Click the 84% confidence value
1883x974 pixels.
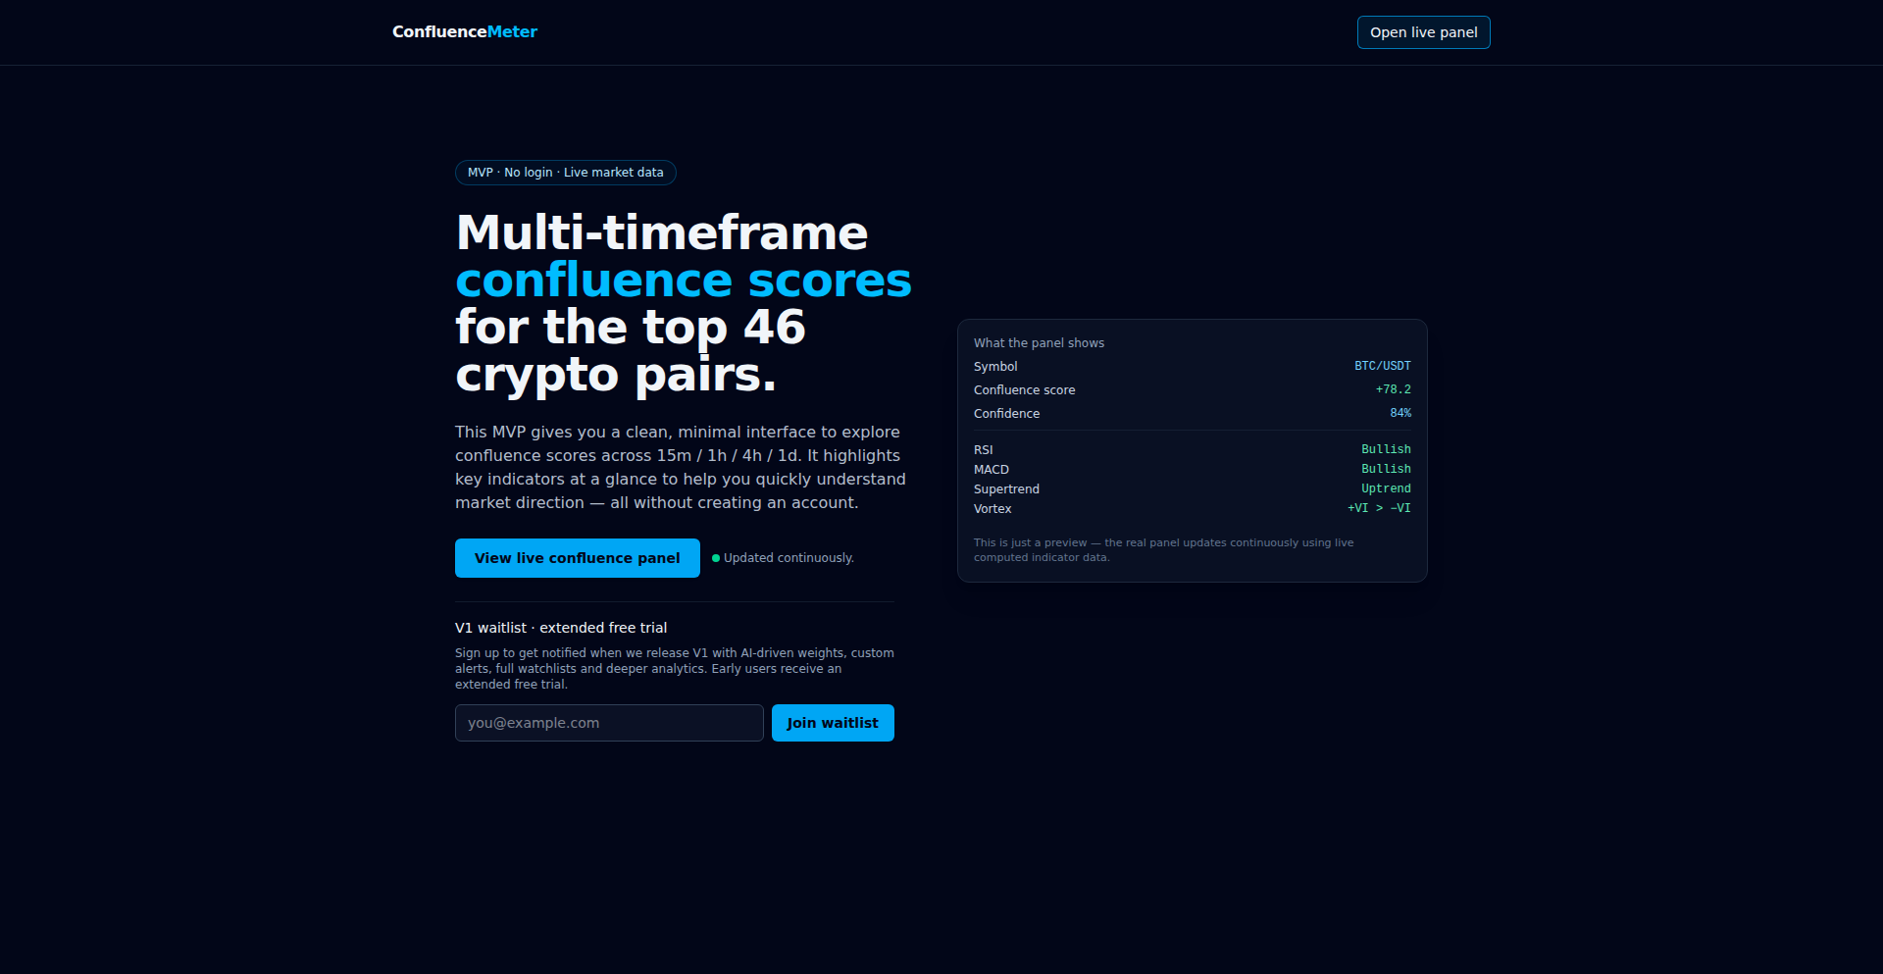pos(1400,413)
